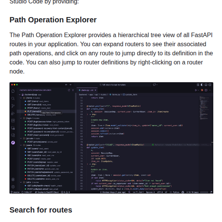Toggle secondary sidebar layout icon in title bar
The width and height of the screenshot is (222, 222).
[210, 84]
